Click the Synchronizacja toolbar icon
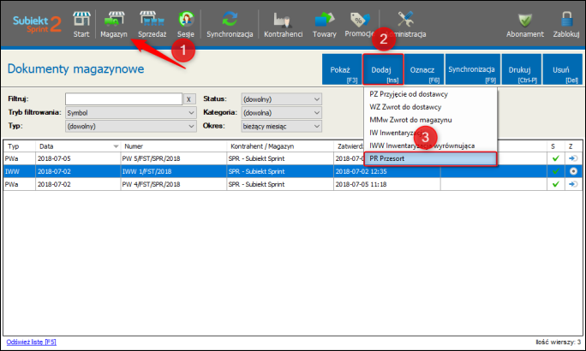The image size is (586, 351). tap(230, 22)
